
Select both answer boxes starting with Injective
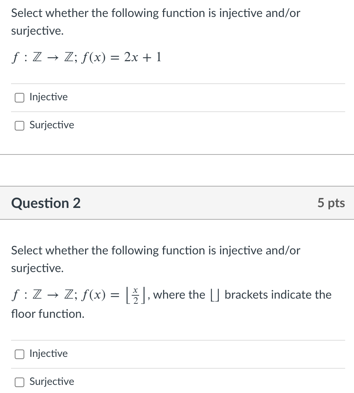click(x=19, y=97)
